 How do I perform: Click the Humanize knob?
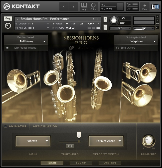click(149, 141)
